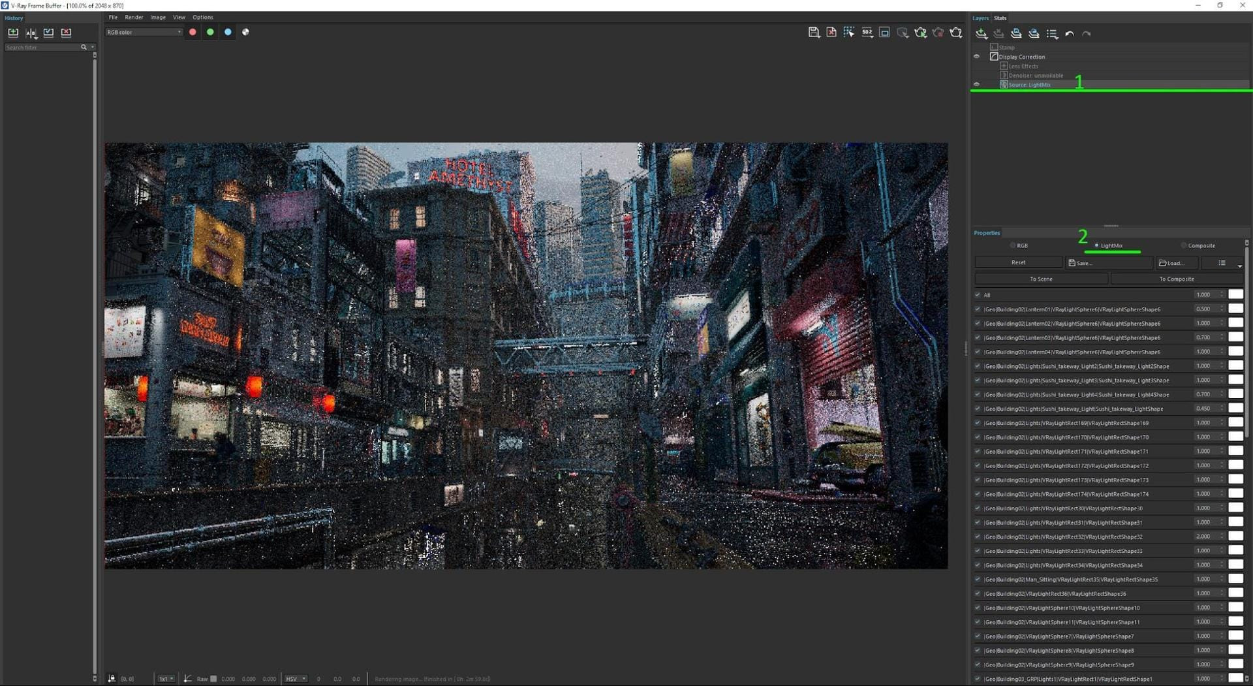
Task: Save the current render image
Action: tap(814, 33)
